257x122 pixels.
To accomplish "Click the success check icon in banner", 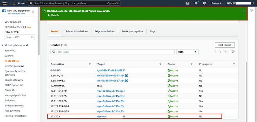I will pyautogui.click(x=44, y=11).
